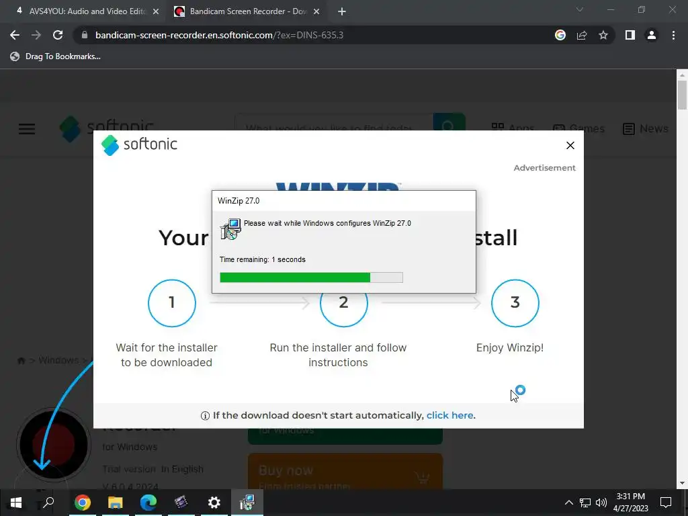Open File Explorer from taskbar
The image size is (688, 516).
coord(115,503)
